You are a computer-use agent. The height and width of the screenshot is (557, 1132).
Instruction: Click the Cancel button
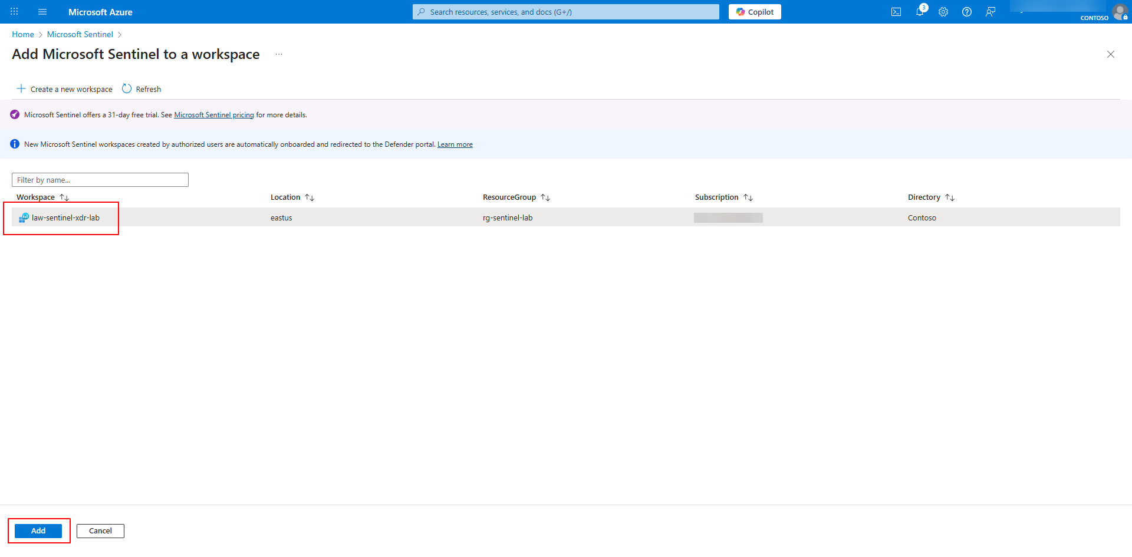[100, 531]
